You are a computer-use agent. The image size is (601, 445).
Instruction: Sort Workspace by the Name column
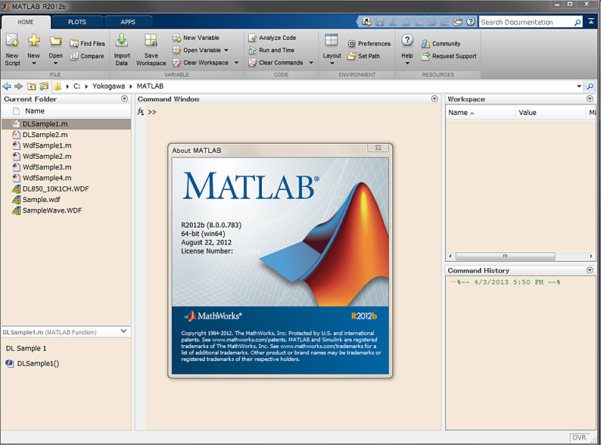[481, 113]
